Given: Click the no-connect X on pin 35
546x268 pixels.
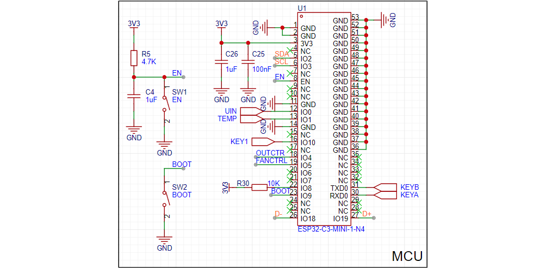Looking at the screenshot, I should click(359, 157).
